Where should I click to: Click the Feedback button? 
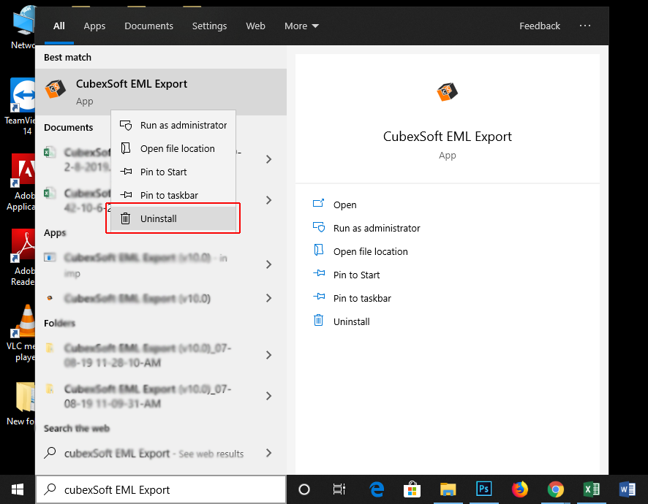(x=540, y=26)
